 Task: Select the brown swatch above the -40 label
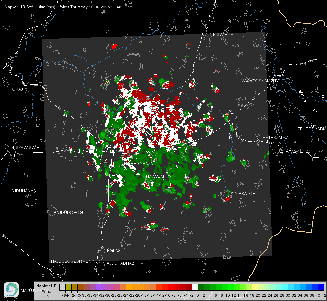80,287
